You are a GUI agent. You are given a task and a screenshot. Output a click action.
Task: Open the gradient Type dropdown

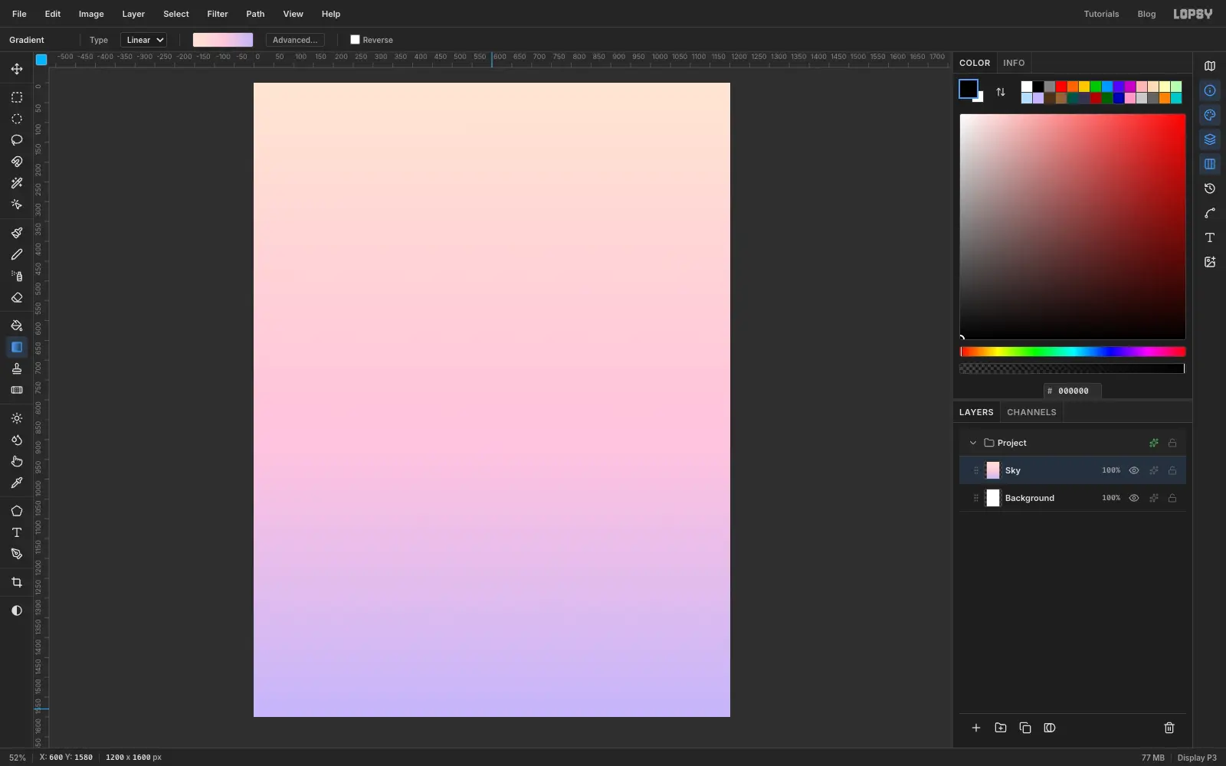(143, 40)
